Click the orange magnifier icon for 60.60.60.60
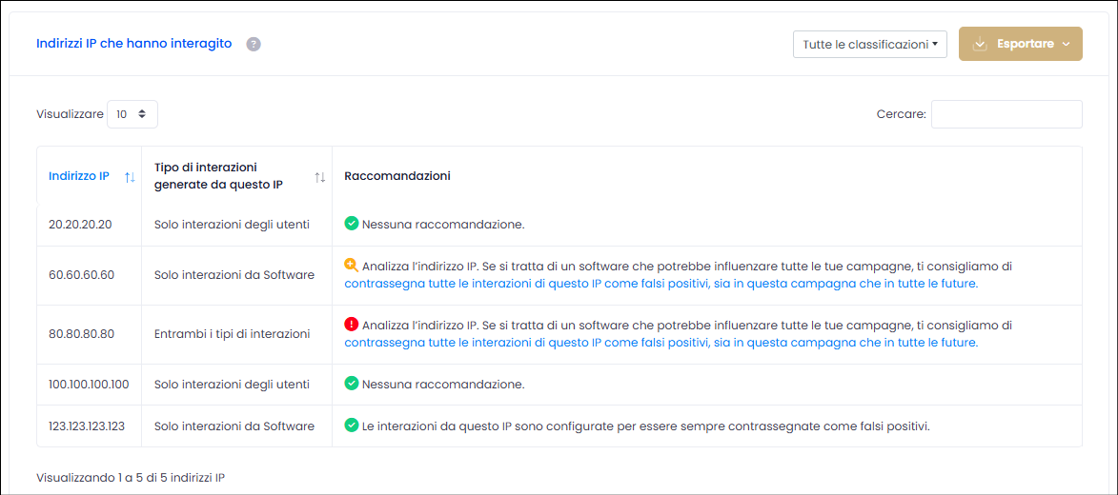Screen dimensions: 1118x495 click(x=351, y=265)
